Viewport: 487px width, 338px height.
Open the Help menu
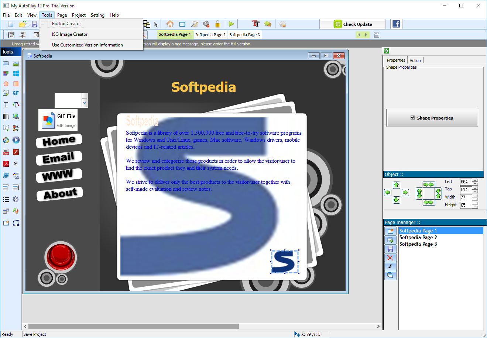point(114,15)
